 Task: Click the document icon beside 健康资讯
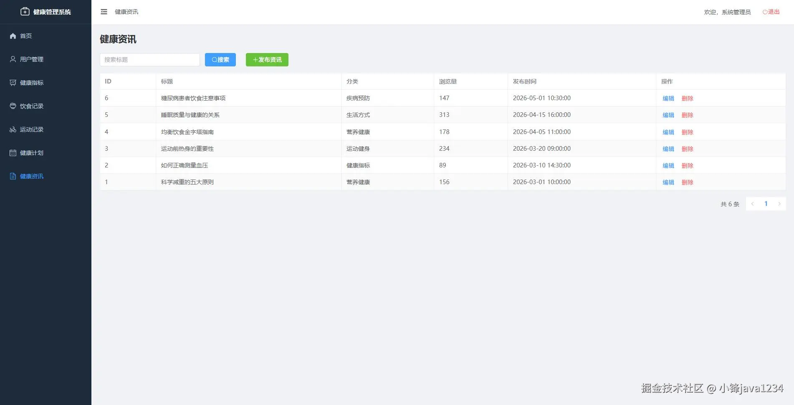[13, 176]
